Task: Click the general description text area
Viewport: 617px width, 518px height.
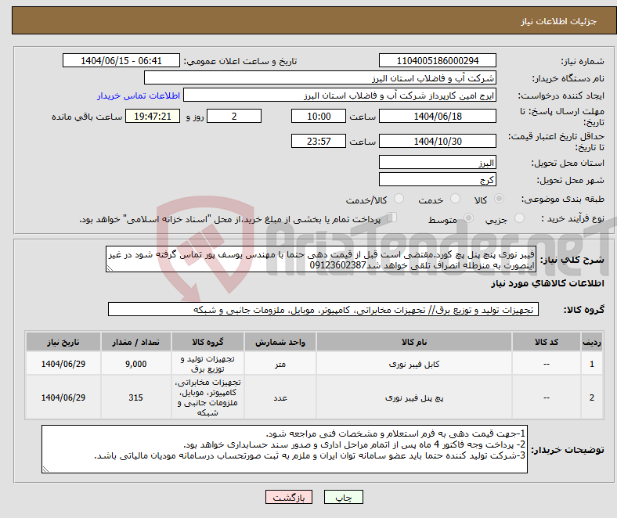Action: tap(321, 260)
